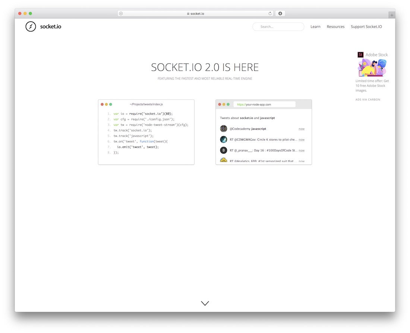This screenshot has height=333, width=410.
Task: Click the tw.on('tweet', function(tweet){ code line
Action: [x=141, y=142]
